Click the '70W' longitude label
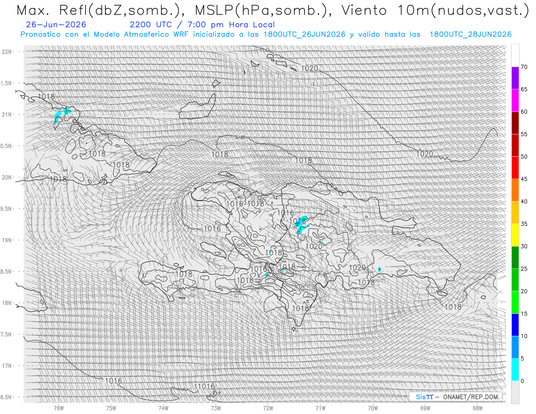Screen dimensions: 536x414 (x=373, y=408)
